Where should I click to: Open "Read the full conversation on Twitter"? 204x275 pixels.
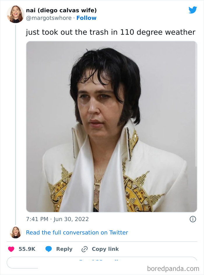point(77,232)
